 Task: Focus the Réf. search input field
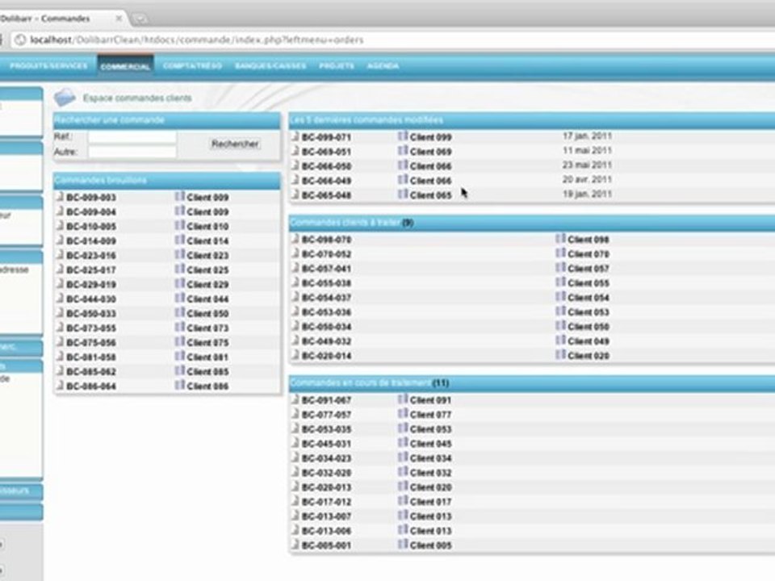click(x=132, y=136)
